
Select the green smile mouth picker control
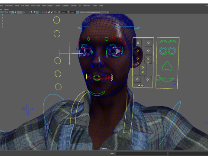point(167,79)
